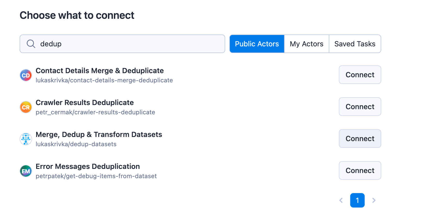Go to previous page with left chevron
This screenshot has height=224, width=422.
[341, 200]
